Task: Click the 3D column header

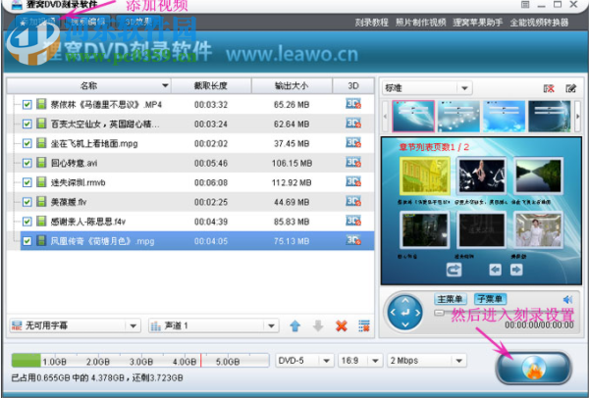Action: tap(353, 85)
